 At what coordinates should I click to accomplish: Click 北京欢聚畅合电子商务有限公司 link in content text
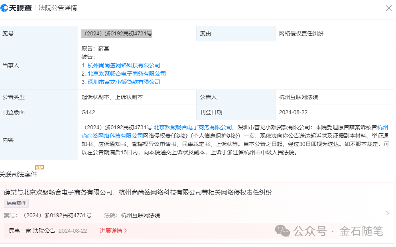(x=193, y=127)
